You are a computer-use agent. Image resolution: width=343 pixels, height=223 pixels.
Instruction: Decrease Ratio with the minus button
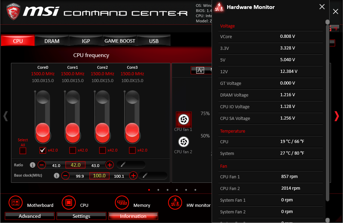(42, 165)
